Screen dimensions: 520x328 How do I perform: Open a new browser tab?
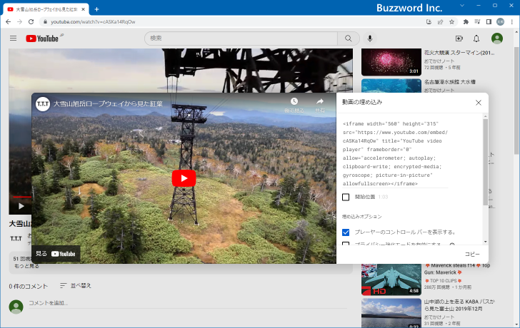point(96,9)
